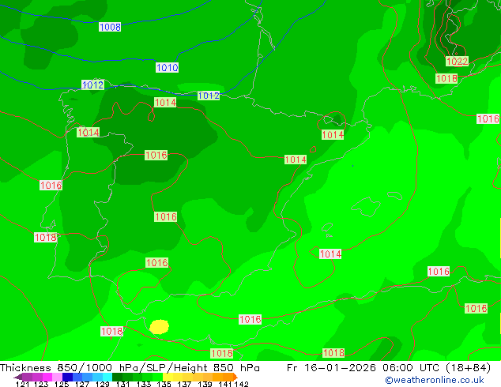Select the orange arrow tip of the legend
Viewport: 501px width, 387px height.
235,377
